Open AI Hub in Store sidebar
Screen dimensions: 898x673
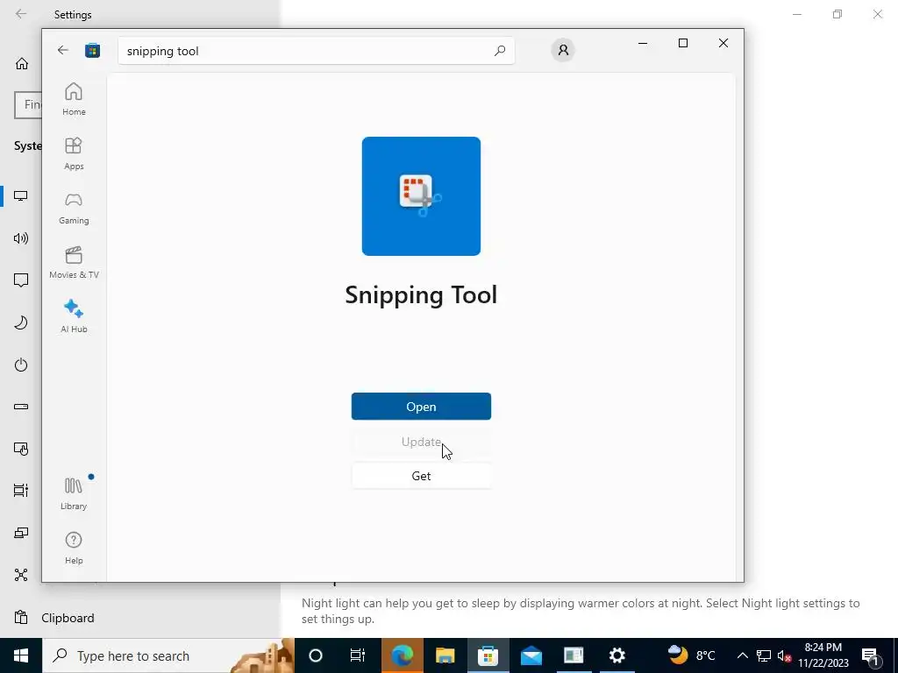click(x=74, y=316)
